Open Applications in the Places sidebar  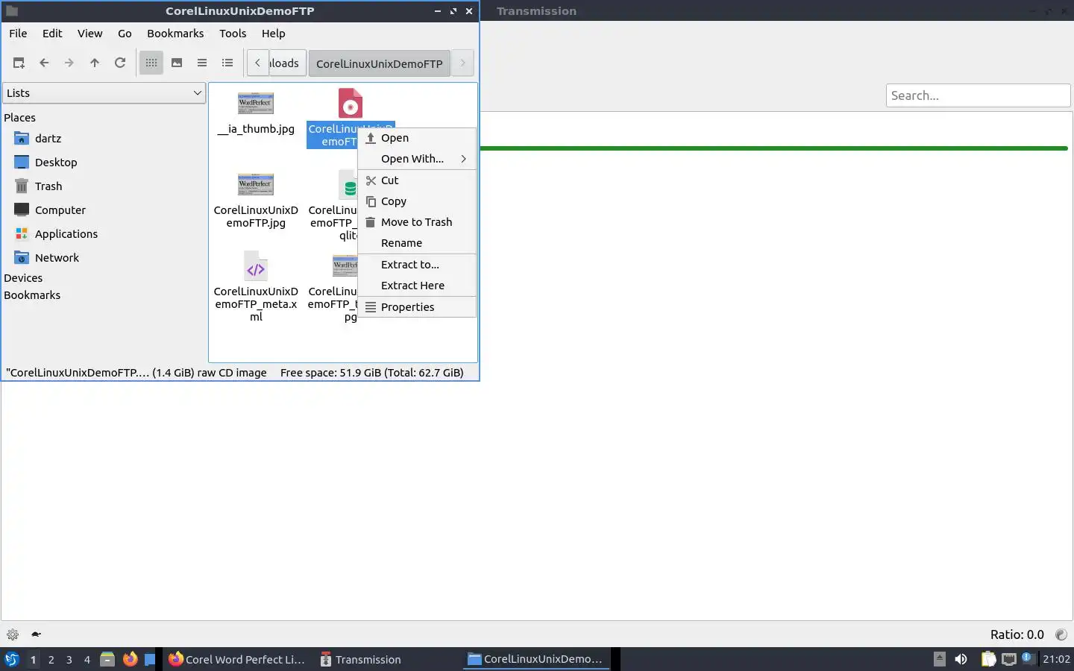pos(66,234)
